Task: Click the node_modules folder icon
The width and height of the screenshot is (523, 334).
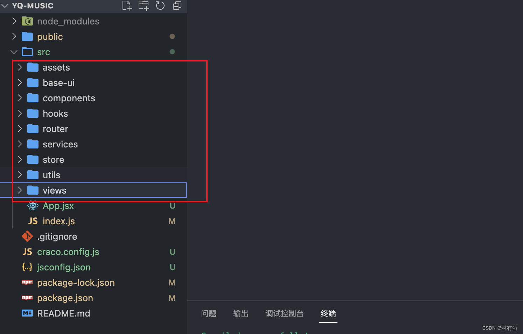Action: [x=27, y=21]
